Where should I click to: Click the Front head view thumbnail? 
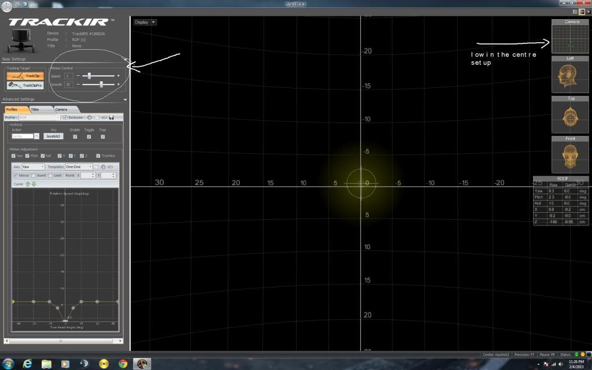coord(569,155)
